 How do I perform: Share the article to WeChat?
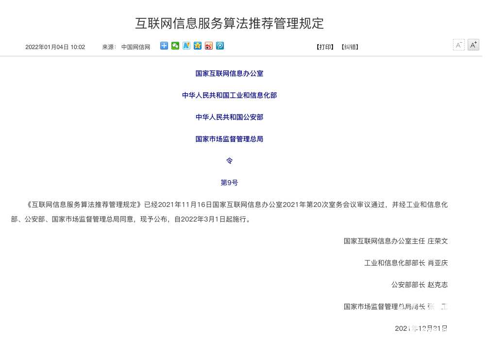[175, 46]
